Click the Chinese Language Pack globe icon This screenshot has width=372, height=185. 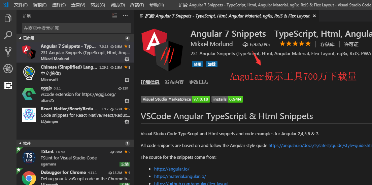pyautogui.click(x=29, y=73)
